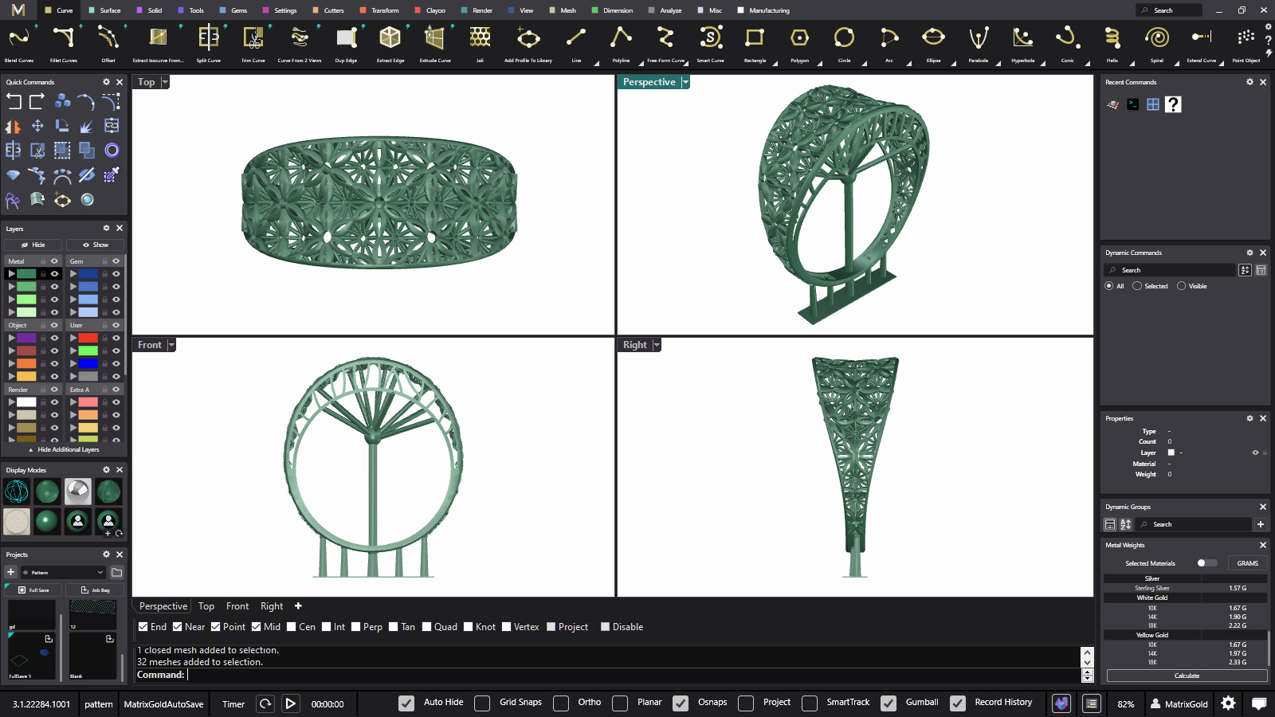
Task: Click the Calculate metal weights button
Action: [1187, 676]
